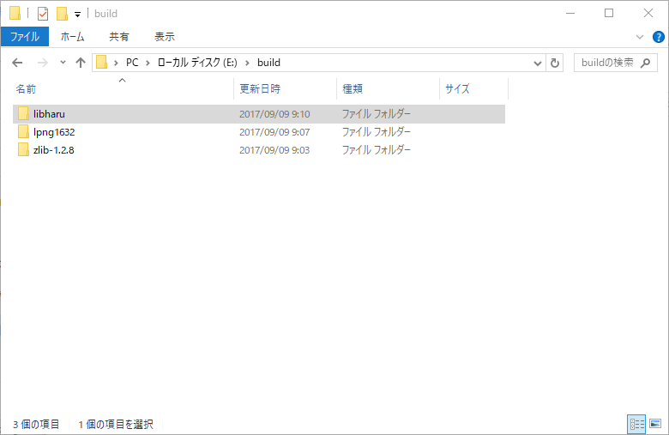The width and height of the screenshot is (669, 435).
Task: Open the Customize Quick Access Toolbar dropdown
Action: [77, 15]
